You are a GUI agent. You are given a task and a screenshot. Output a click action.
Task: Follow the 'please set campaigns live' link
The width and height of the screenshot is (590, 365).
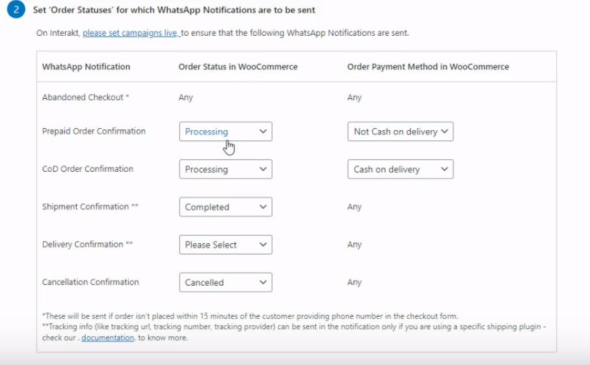[131, 33]
